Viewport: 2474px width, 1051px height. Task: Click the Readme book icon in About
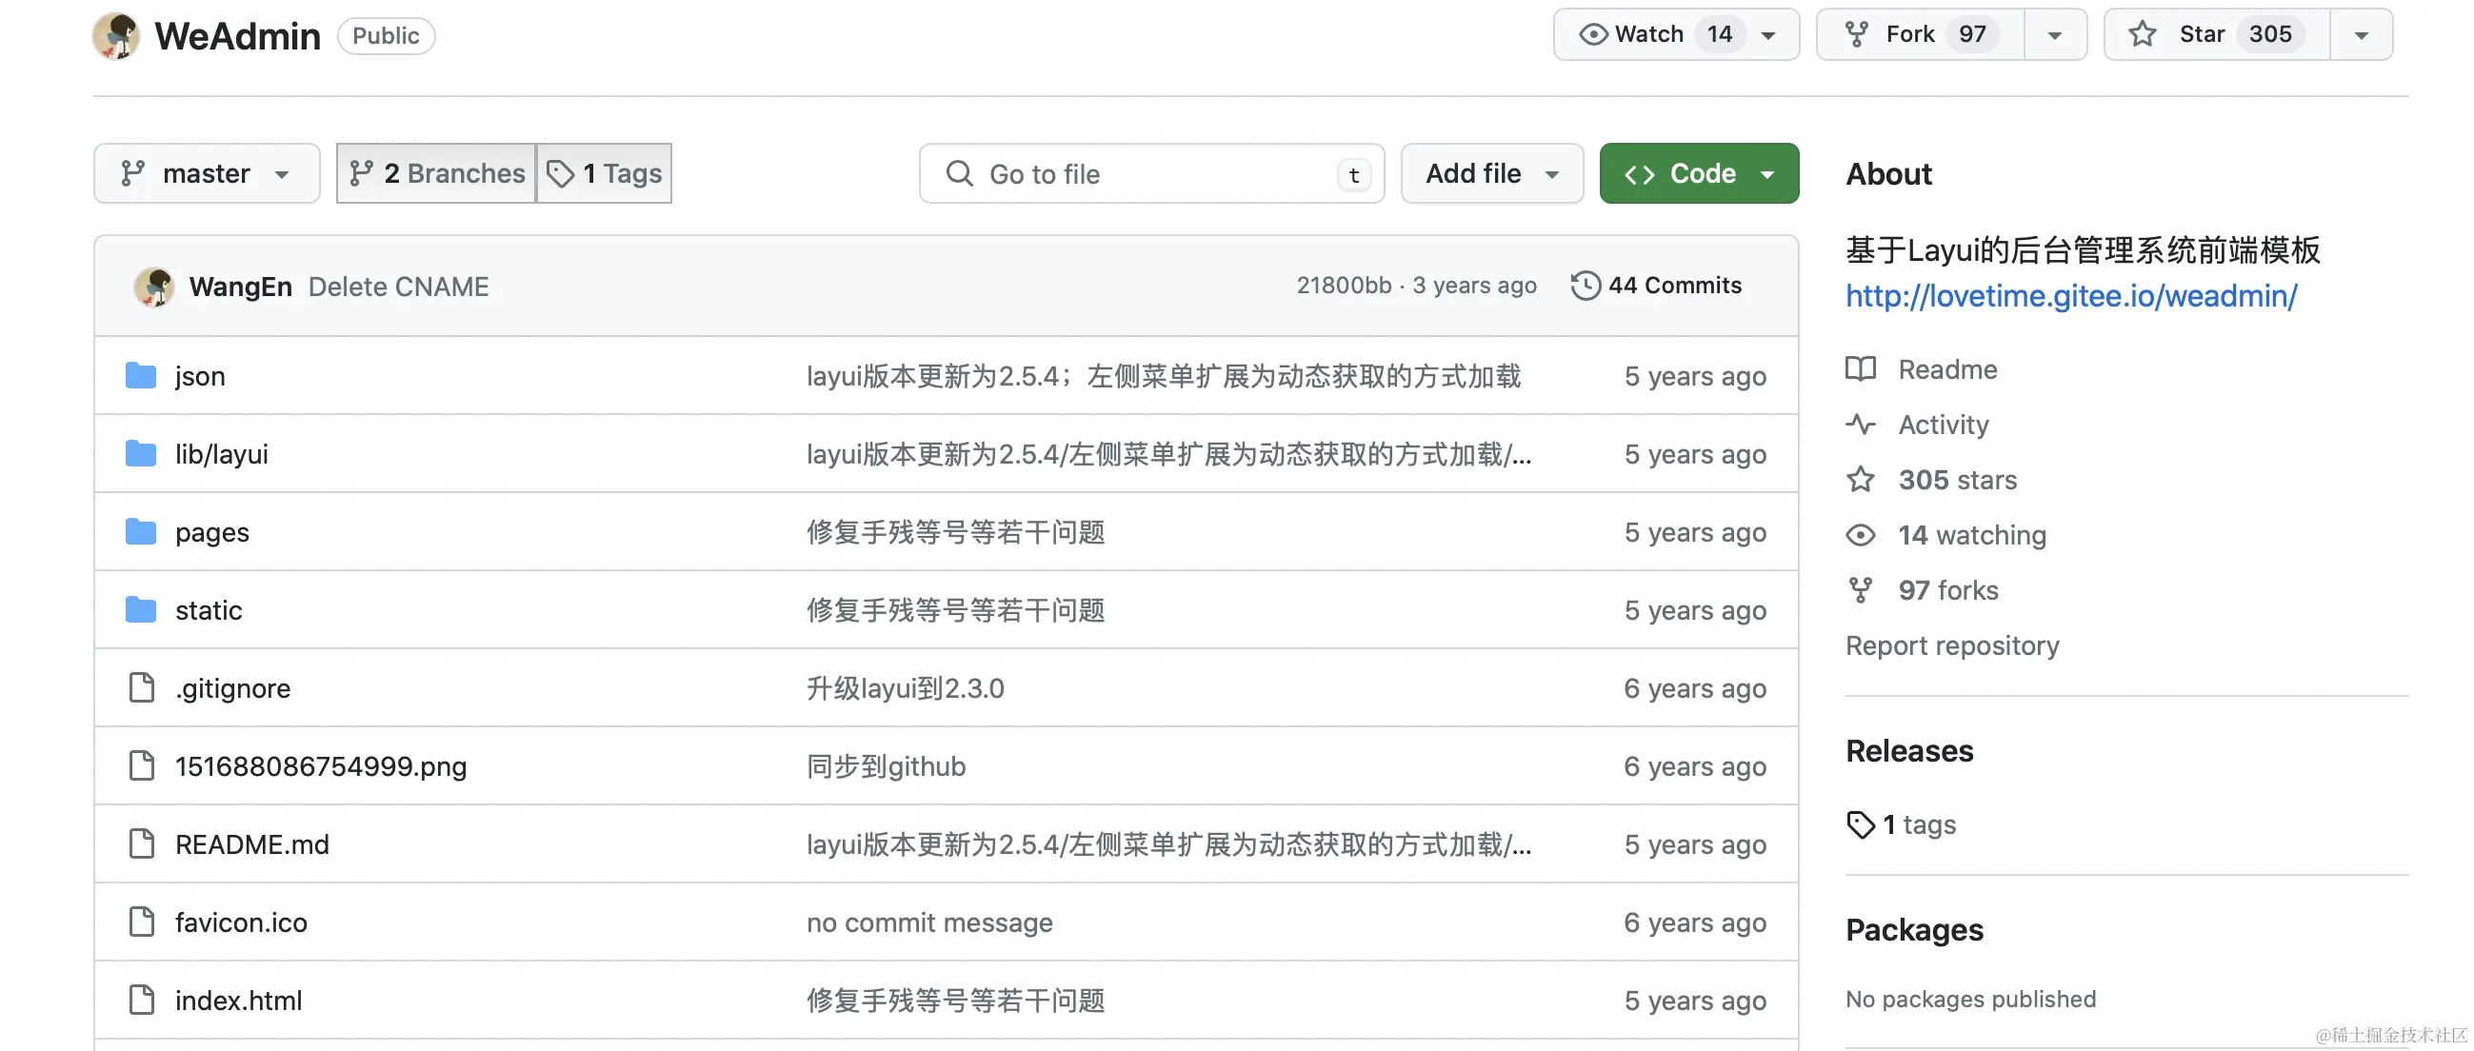click(1861, 368)
